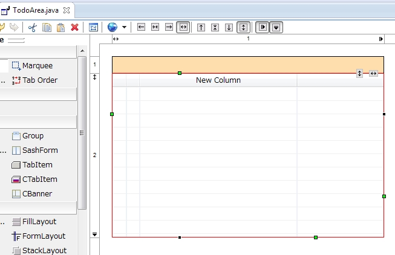
Task: Toggle the vertical fill alignment button
Action: point(243,27)
